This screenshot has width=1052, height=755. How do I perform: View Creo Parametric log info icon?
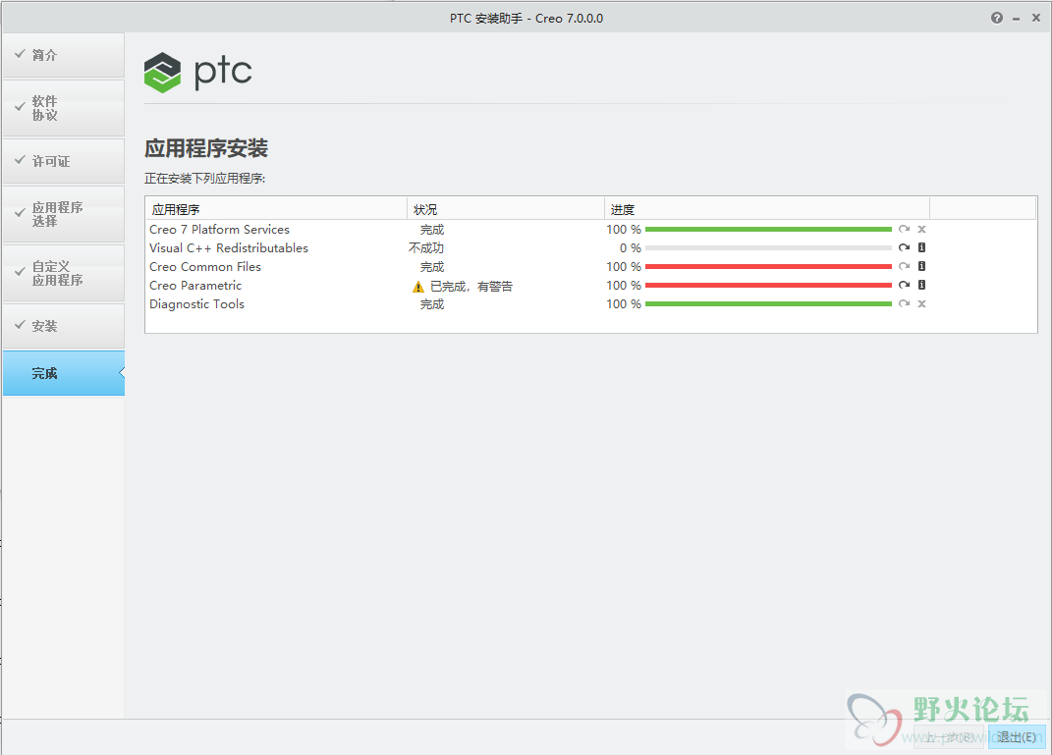[921, 285]
